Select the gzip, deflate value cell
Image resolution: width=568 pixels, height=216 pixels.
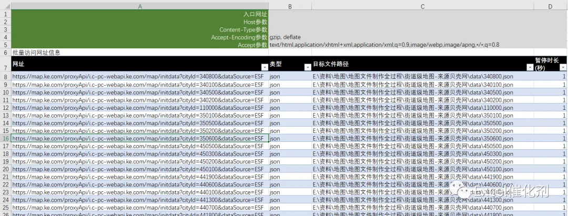pos(290,37)
